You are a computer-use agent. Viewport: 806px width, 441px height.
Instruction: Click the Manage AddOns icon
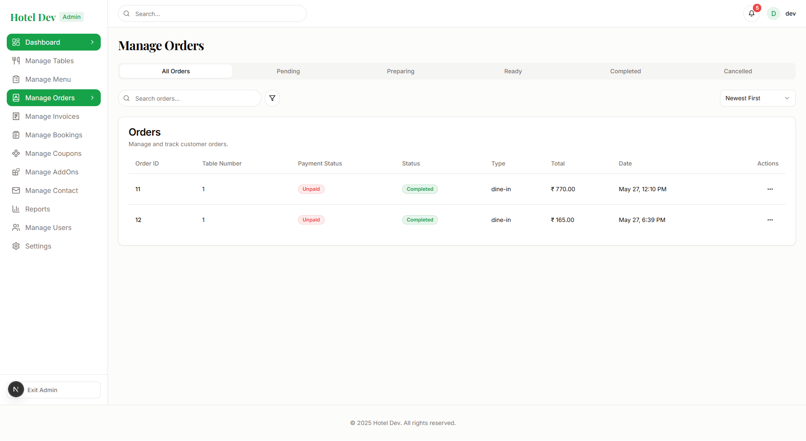coord(16,172)
